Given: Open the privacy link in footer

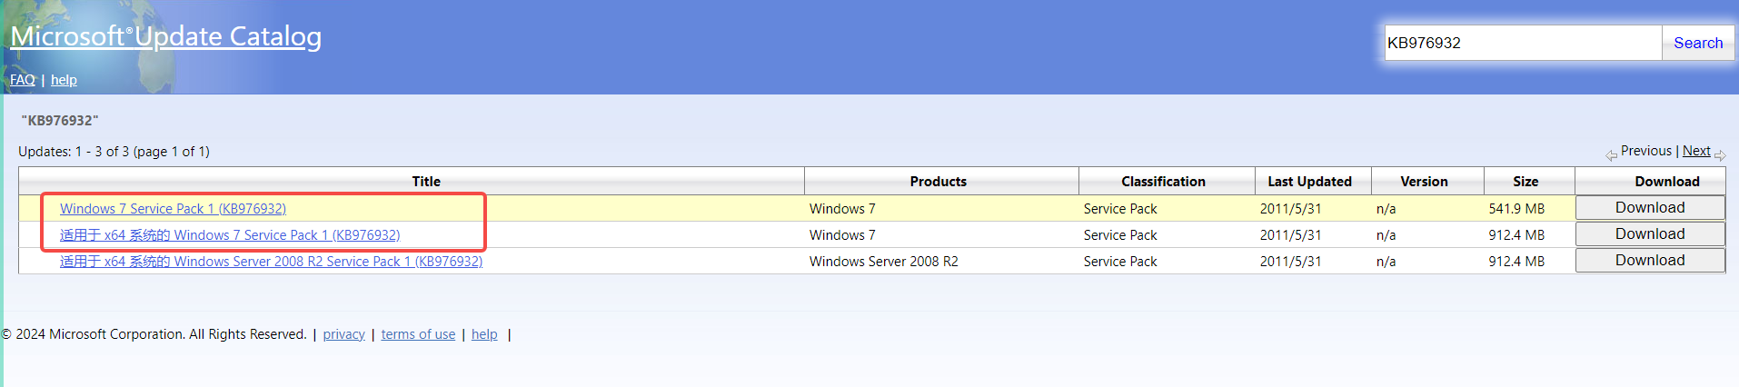Looking at the screenshot, I should click(343, 334).
